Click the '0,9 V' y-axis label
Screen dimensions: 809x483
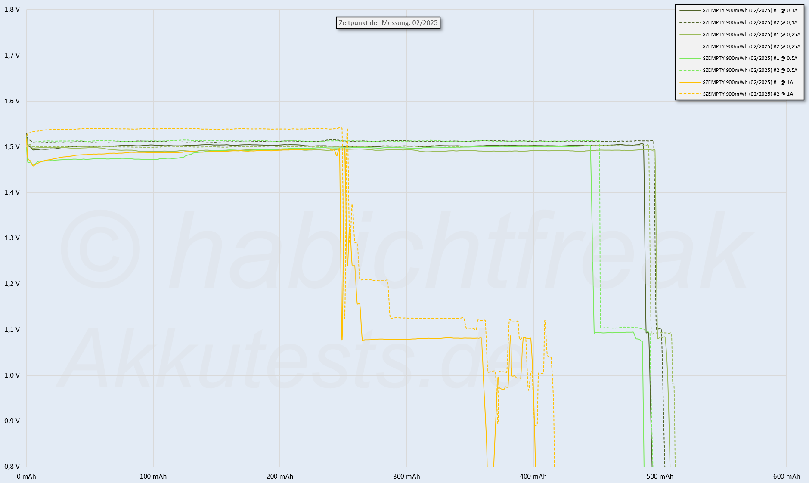click(x=12, y=421)
